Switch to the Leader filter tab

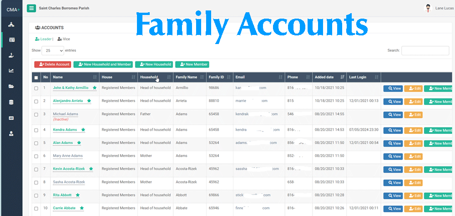[x=44, y=39]
